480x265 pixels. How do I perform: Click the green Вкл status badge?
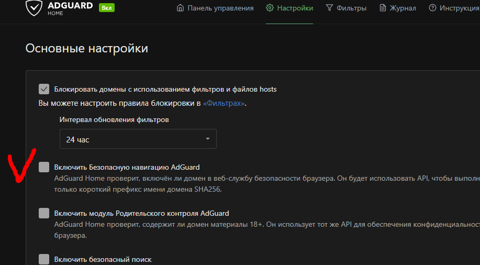coord(107,8)
